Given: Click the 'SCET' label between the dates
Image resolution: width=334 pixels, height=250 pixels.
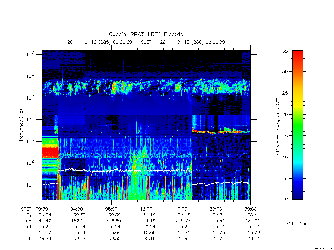Looking at the screenshot, I should tap(146, 42).
